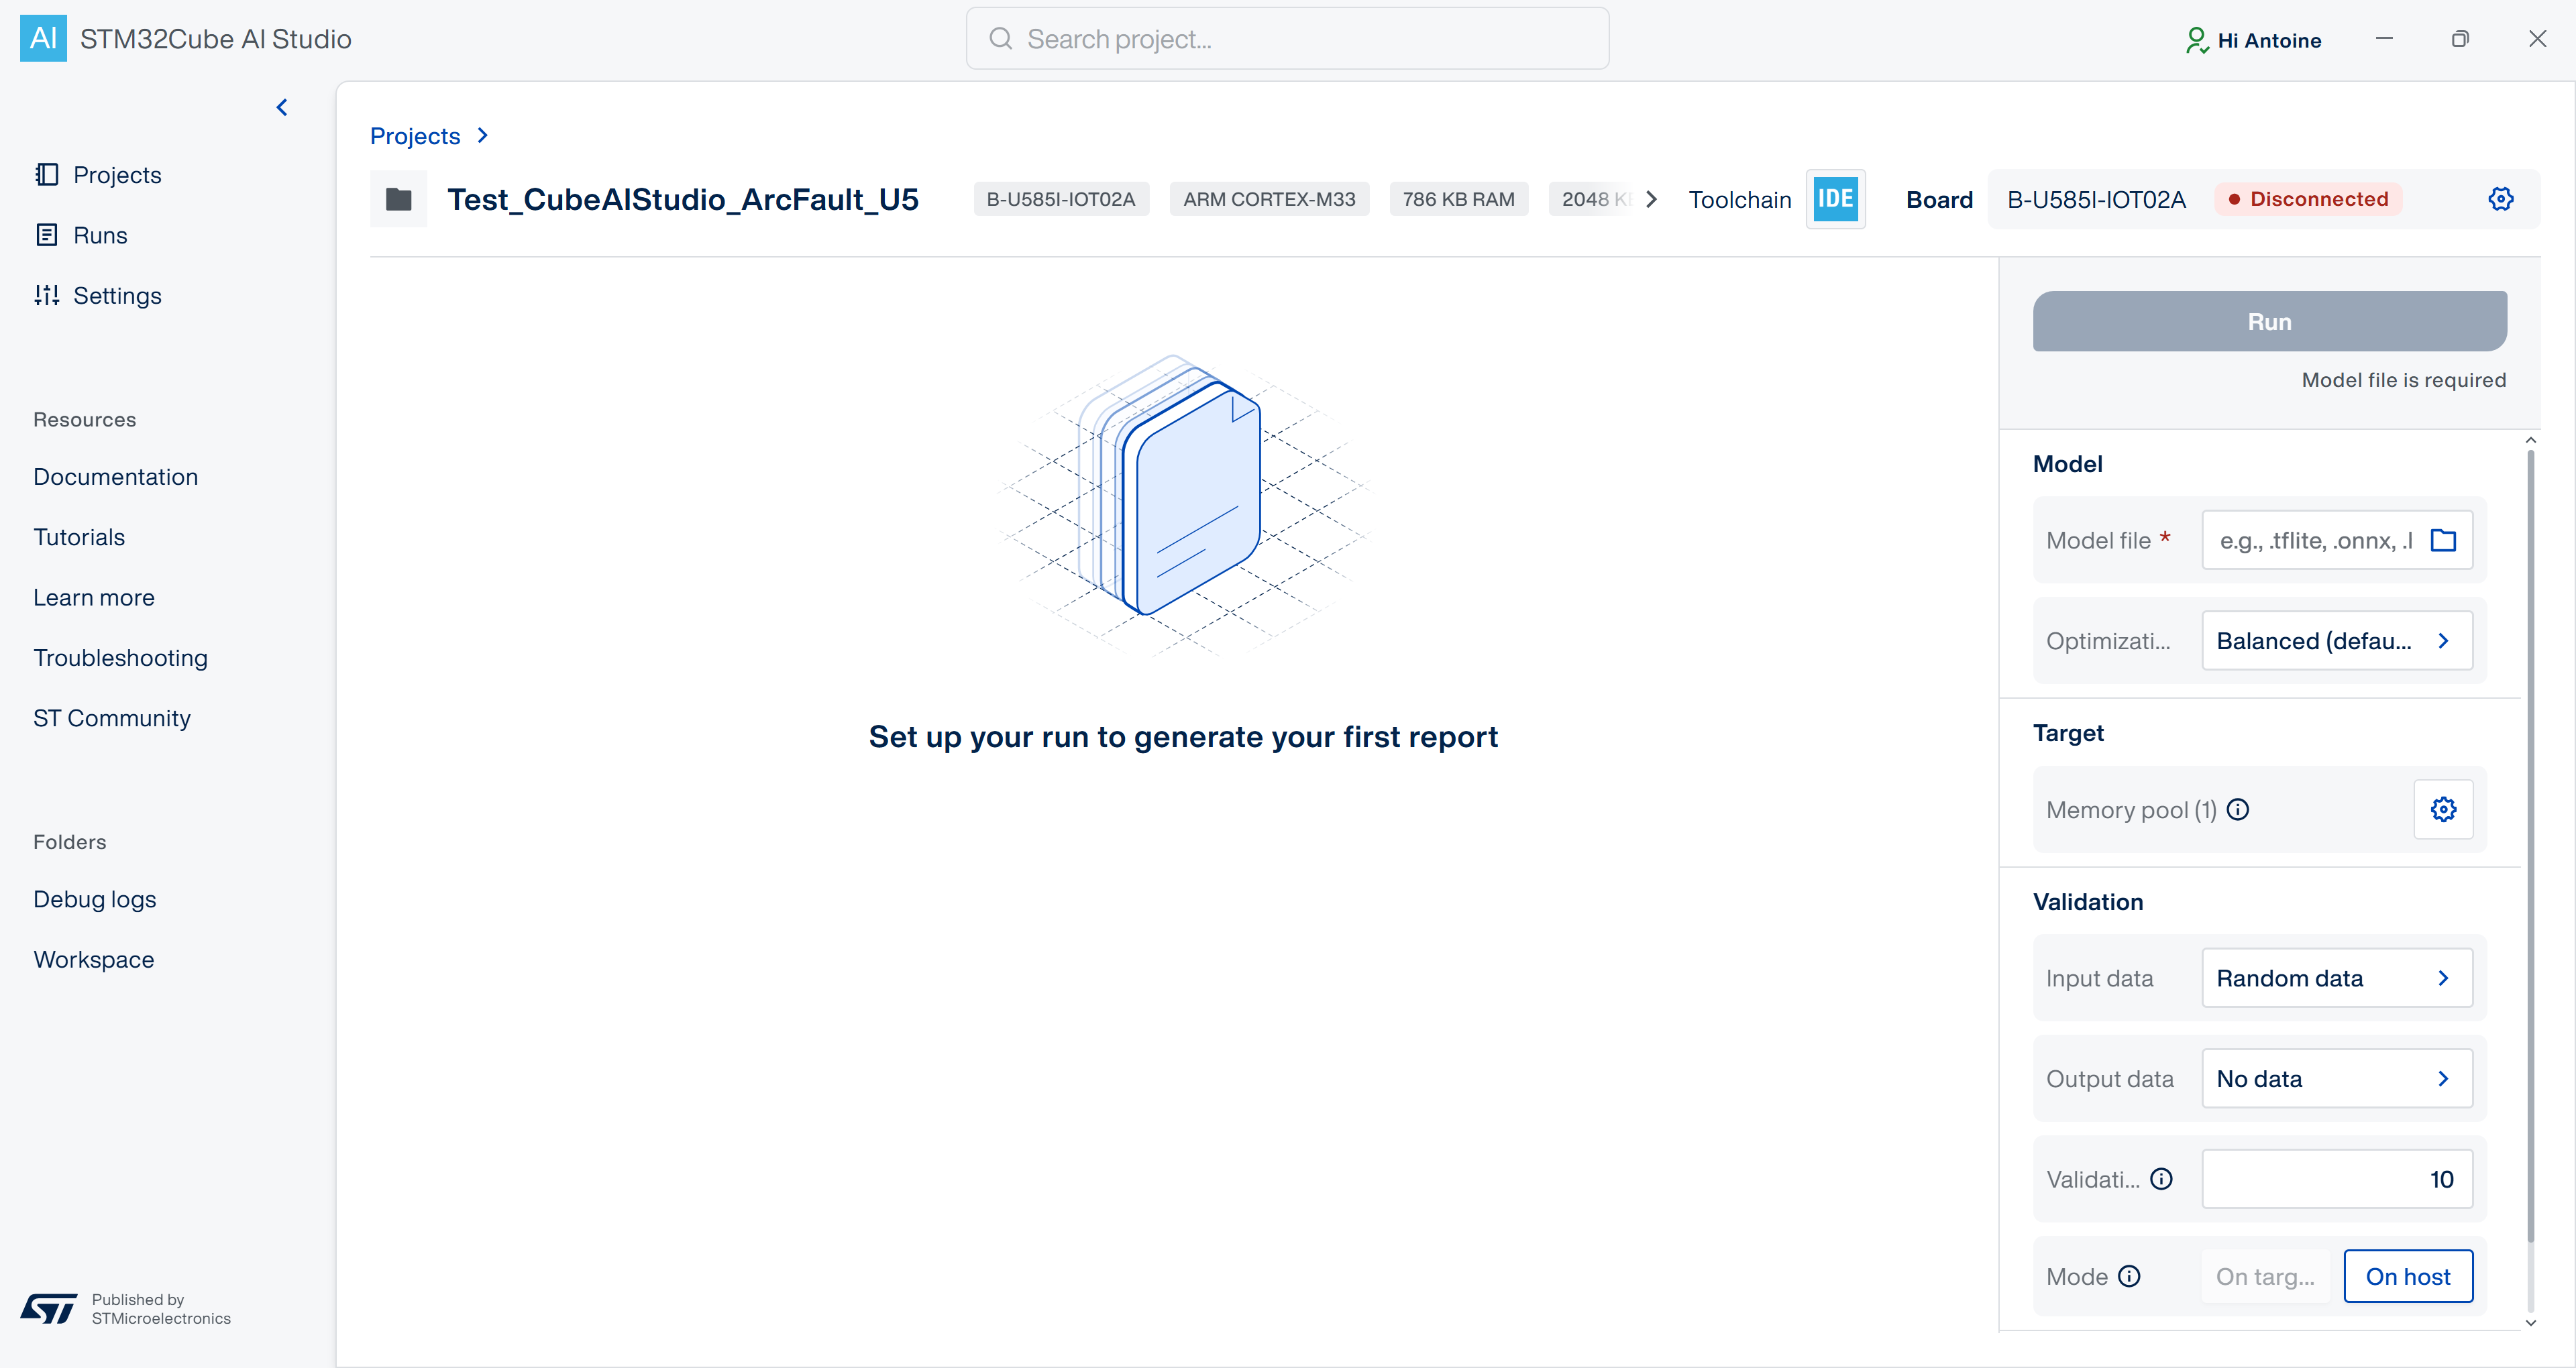
Task: Click the run panel scrollbar thumb
Action: 2530,845
